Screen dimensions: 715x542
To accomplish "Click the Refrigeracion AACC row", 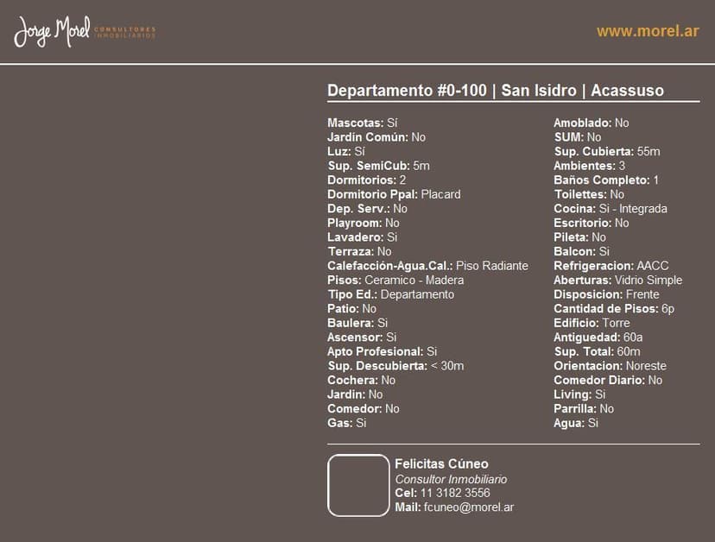I will pyautogui.click(x=611, y=266).
